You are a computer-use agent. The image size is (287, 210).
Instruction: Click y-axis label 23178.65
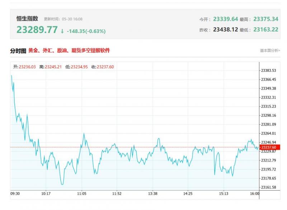pyautogui.click(x=268, y=178)
